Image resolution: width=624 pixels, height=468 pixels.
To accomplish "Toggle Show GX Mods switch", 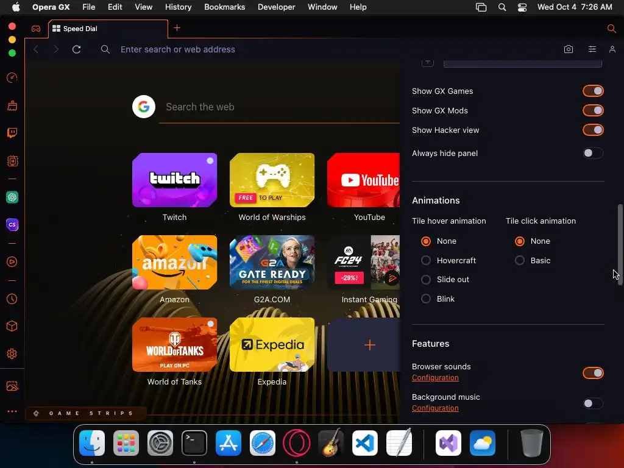I will 593,111.
